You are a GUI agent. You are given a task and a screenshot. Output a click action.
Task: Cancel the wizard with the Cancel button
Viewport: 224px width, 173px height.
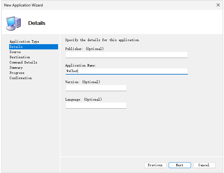[204, 165]
